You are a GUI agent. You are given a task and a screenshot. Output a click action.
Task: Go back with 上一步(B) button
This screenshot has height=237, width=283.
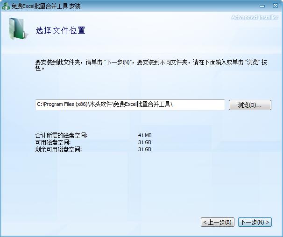pos(218,222)
